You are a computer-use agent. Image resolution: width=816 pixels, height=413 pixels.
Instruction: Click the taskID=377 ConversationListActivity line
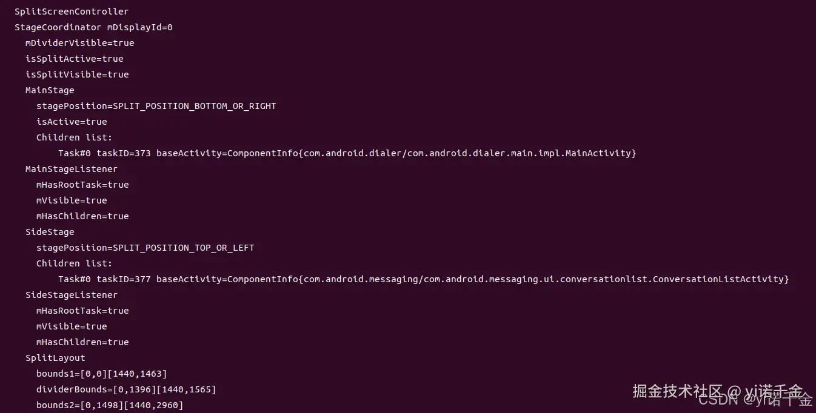423,279
